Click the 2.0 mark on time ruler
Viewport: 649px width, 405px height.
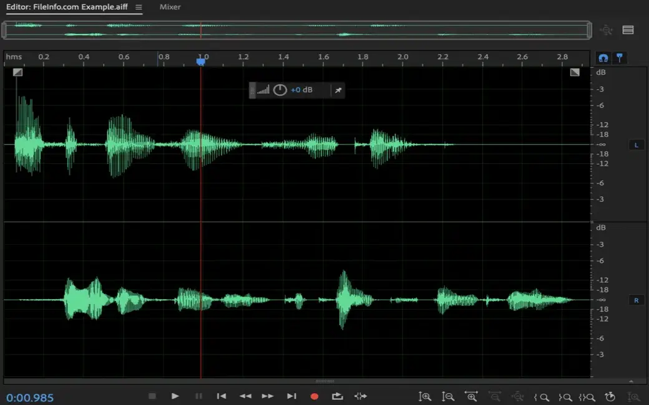[403, 57]
